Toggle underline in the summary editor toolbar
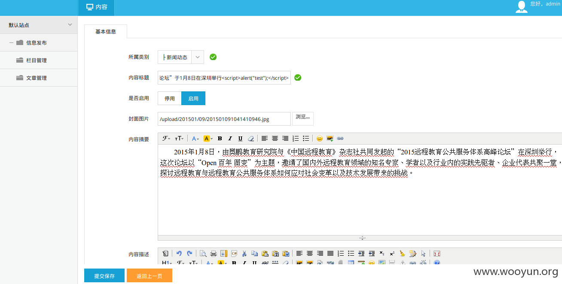This screenshot has width=562, height=284. [x=240, y=139]
